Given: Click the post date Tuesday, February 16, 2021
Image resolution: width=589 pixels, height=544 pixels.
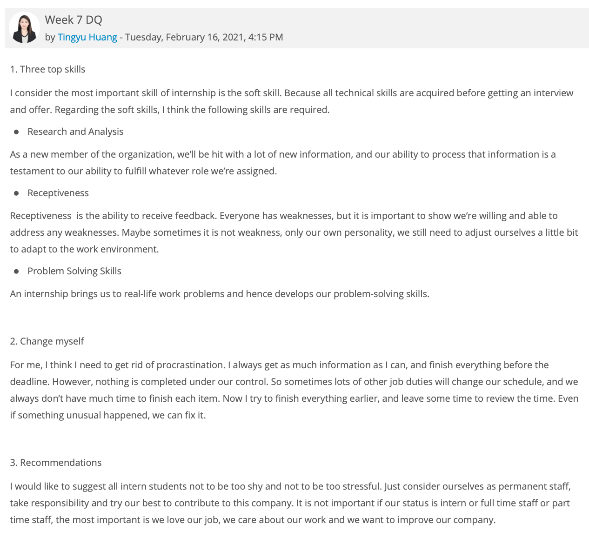Looking at the screenshot, I should click(x=185, y=37).
